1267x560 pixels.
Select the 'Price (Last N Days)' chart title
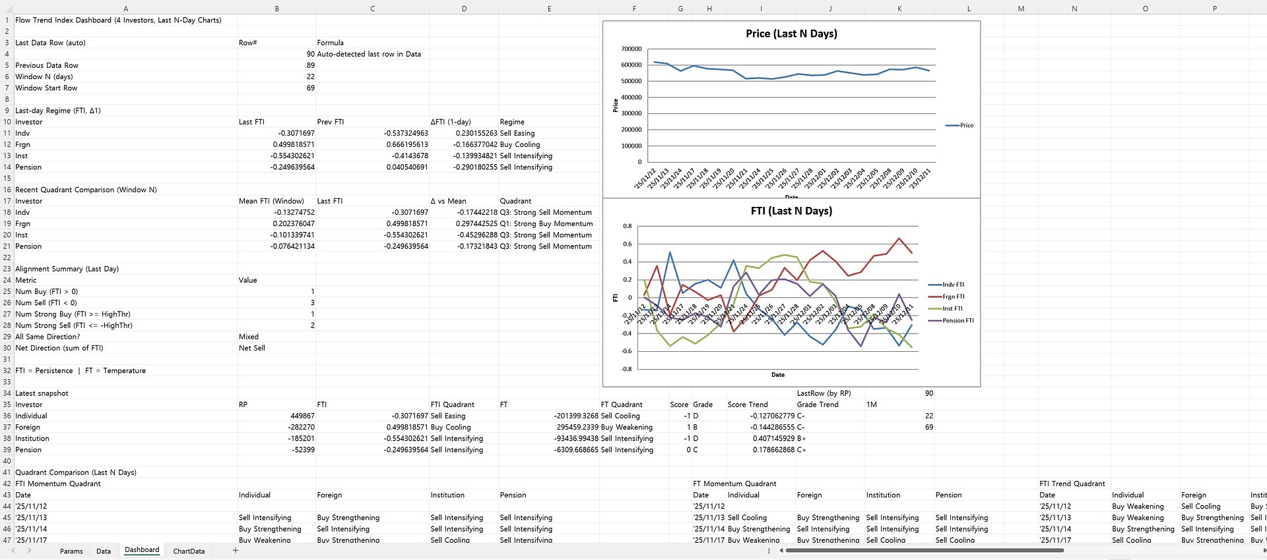(x=791, y=34)
